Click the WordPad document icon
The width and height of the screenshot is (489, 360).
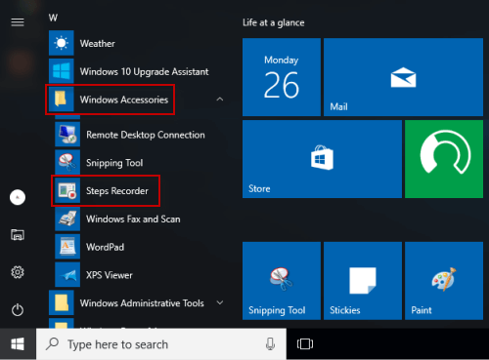67,247
